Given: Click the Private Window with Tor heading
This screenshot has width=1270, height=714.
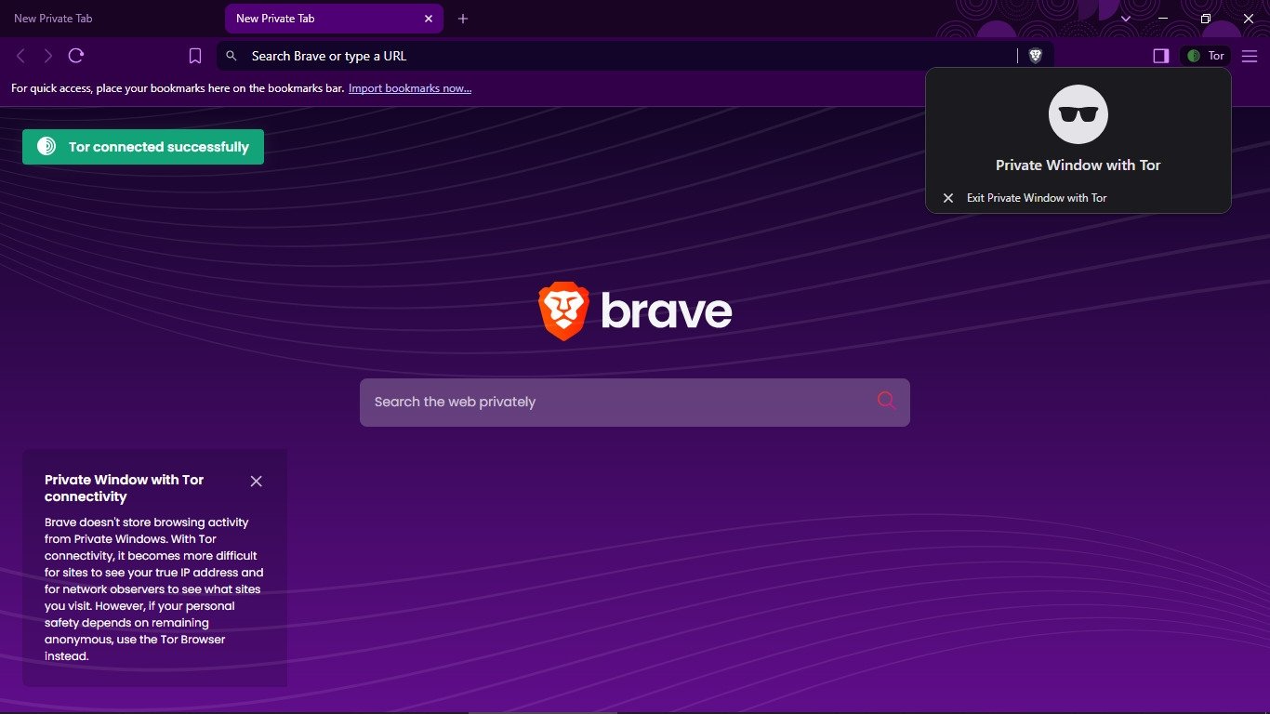Looking at the screenshot, I should tap(1078, 165).
